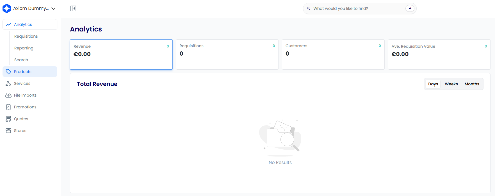Collapse the sidebar panel icon
This screenshot has width=495, height=196.
pos(73,8)
